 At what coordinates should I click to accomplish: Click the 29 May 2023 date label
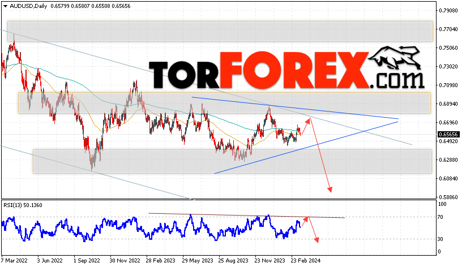coord(198,261)
